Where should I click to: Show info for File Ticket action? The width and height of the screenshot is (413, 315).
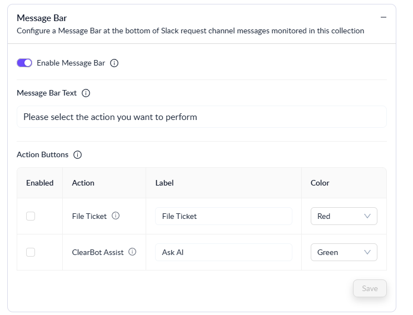116,216
